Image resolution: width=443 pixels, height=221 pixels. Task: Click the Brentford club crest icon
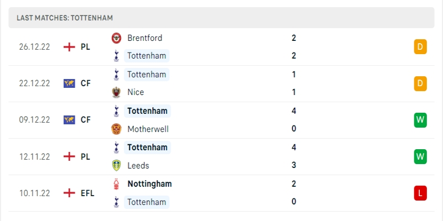click(116, 38)
